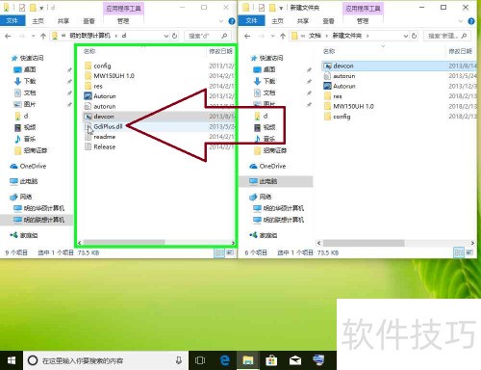481x370 pixels.
Task: Open 桌面 in right window sidebar
Action: pos(265,69)
